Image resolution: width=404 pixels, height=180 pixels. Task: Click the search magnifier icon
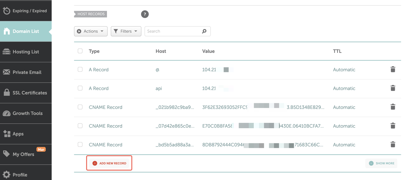point(204,31)
